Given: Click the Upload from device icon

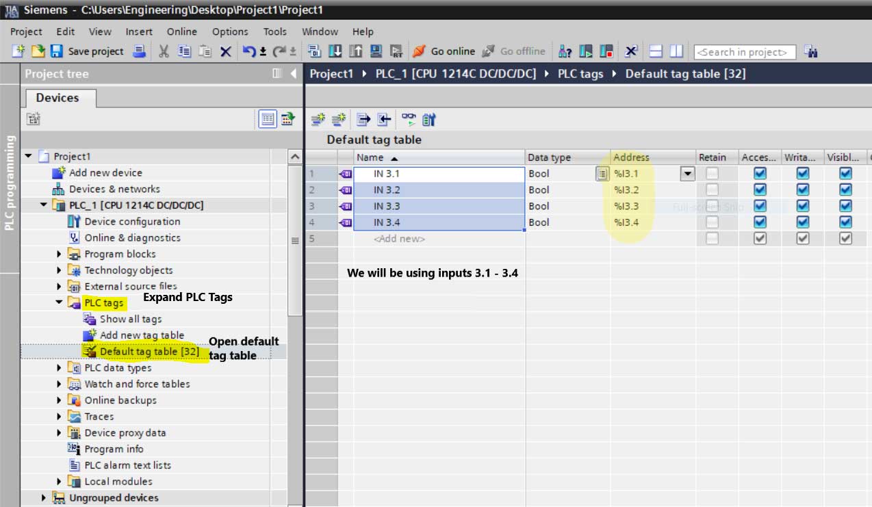Looking at the screenshot, I should 356,51.
